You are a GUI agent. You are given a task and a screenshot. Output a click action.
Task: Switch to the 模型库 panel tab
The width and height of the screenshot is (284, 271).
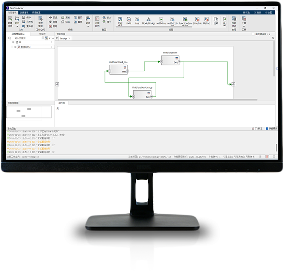pyautogui.click(x=42, y=34)
